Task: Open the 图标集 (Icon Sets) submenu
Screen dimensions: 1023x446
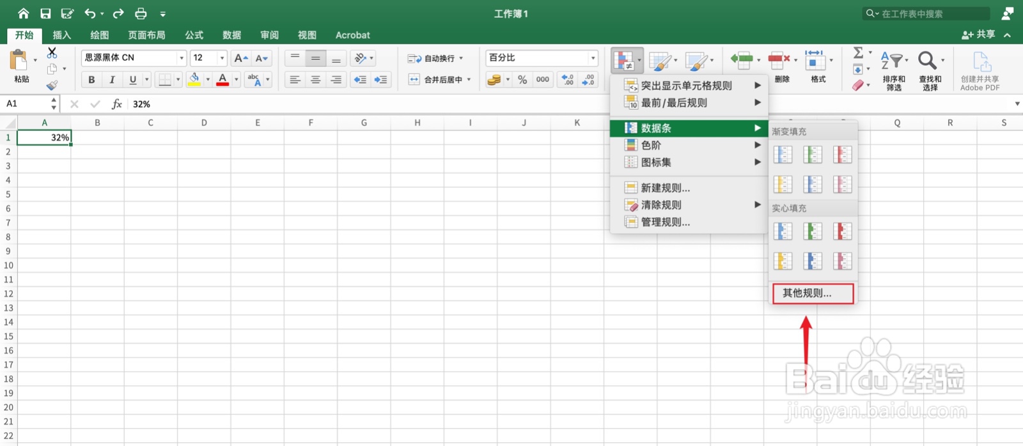Action: 689,162
